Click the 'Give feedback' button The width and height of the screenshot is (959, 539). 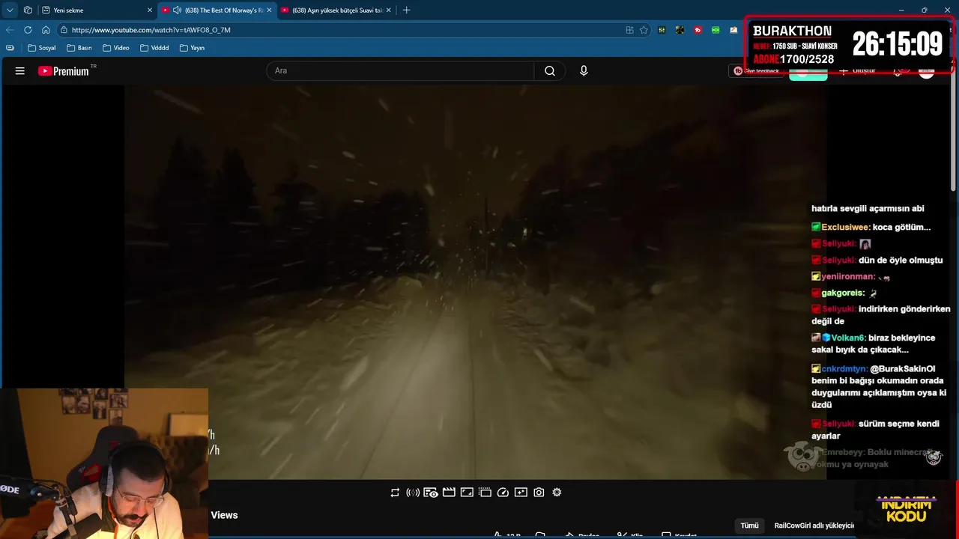(756, 71)
